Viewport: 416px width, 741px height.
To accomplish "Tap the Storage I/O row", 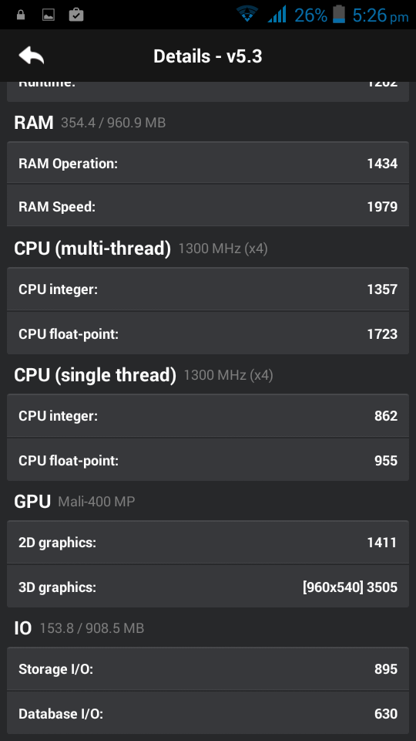I will coord(207,668).
